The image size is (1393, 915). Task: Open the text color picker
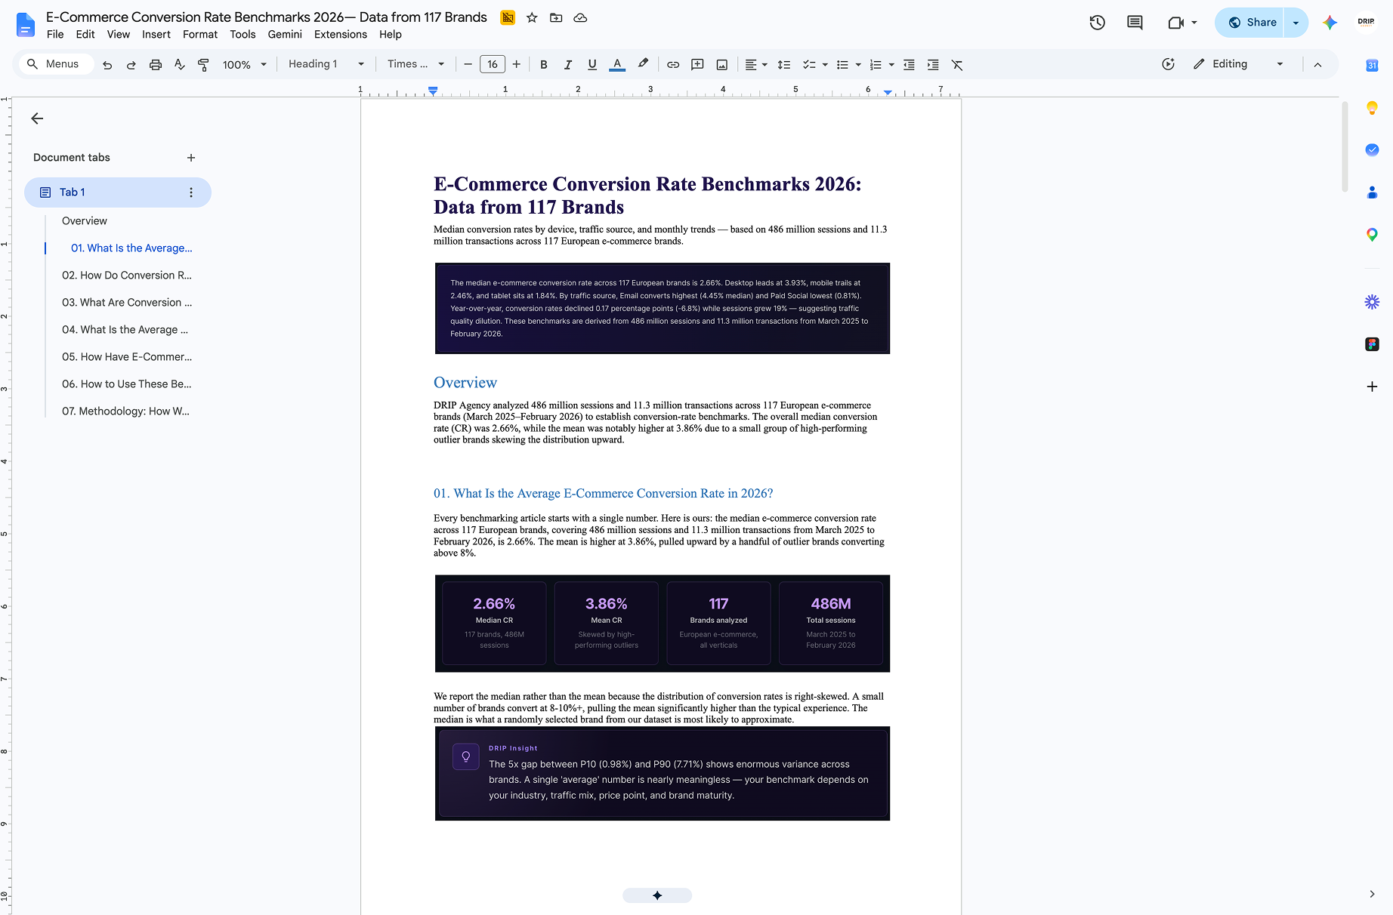pyautogui.click(x=617, y=65)
